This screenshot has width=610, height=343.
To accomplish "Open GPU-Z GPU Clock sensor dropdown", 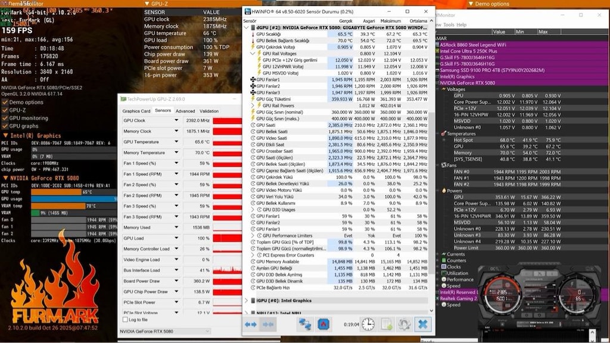I will click(176, 120).
